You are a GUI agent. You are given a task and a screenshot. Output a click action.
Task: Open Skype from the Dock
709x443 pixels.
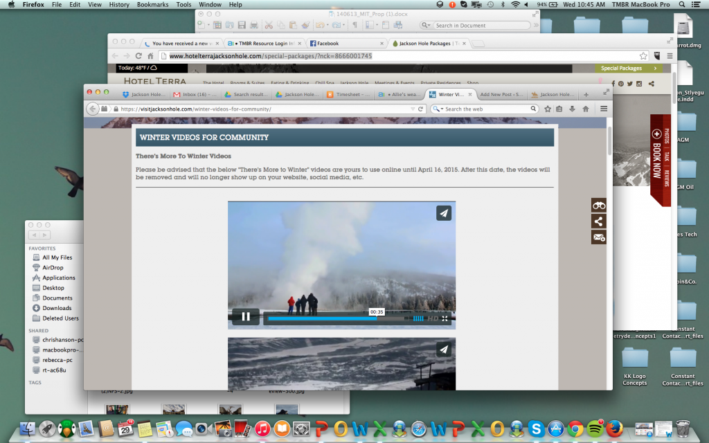coord(536,428)
